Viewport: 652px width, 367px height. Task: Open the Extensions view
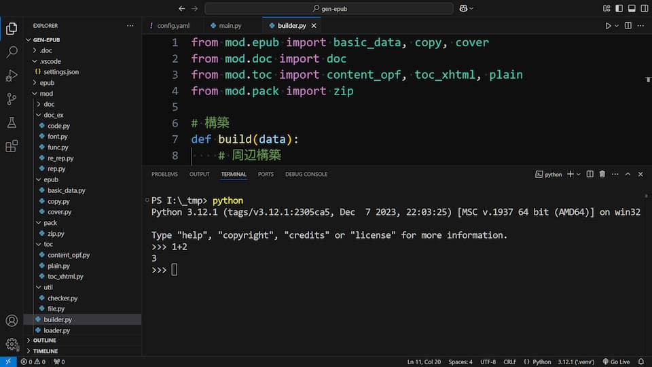pyautogui.click(x=12, y=146)
